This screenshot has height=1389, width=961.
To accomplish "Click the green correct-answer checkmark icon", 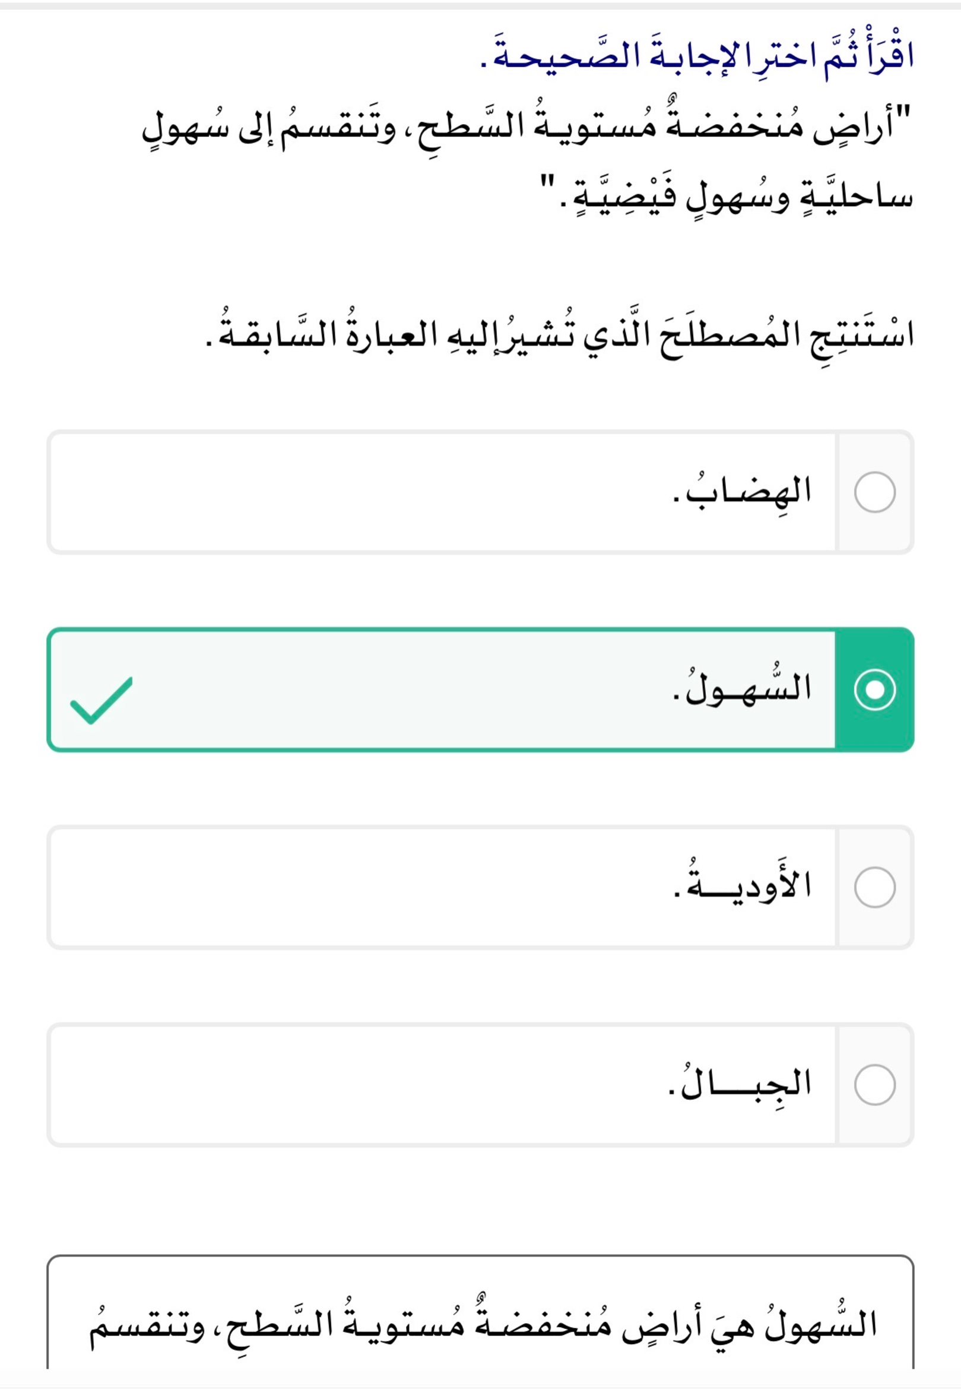I will [101, 700].
